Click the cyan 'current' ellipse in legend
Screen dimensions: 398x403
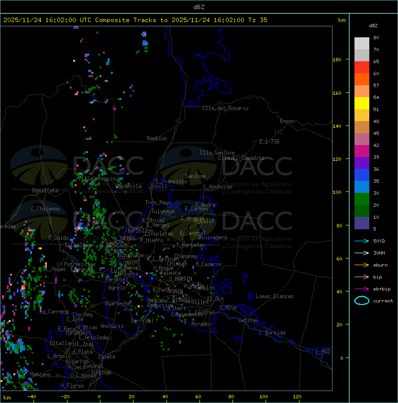[362, 301]
